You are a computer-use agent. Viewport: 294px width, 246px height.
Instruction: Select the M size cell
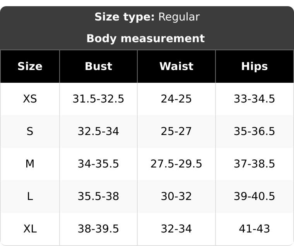click(30, 164)
